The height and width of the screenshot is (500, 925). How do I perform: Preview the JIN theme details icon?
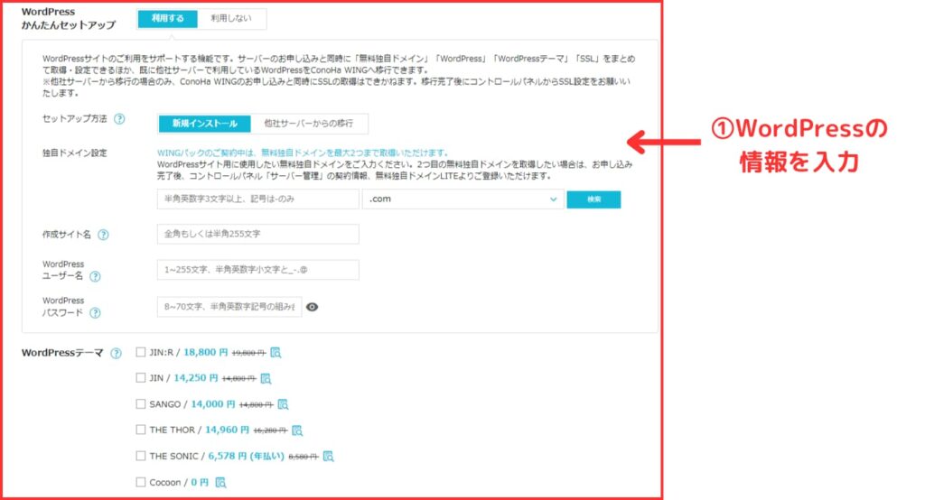(x=266, y=378)
